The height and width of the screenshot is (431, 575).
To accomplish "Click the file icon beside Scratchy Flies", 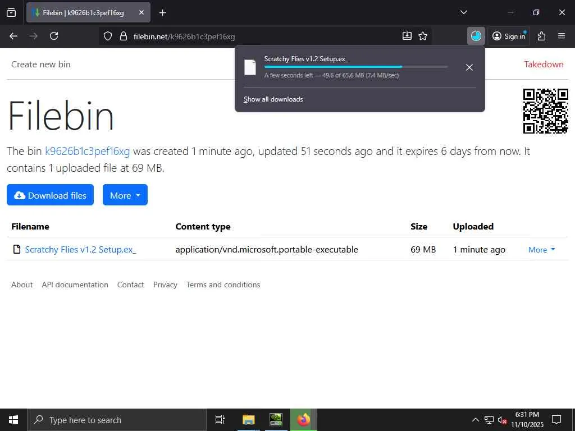I will coord(16,249).
